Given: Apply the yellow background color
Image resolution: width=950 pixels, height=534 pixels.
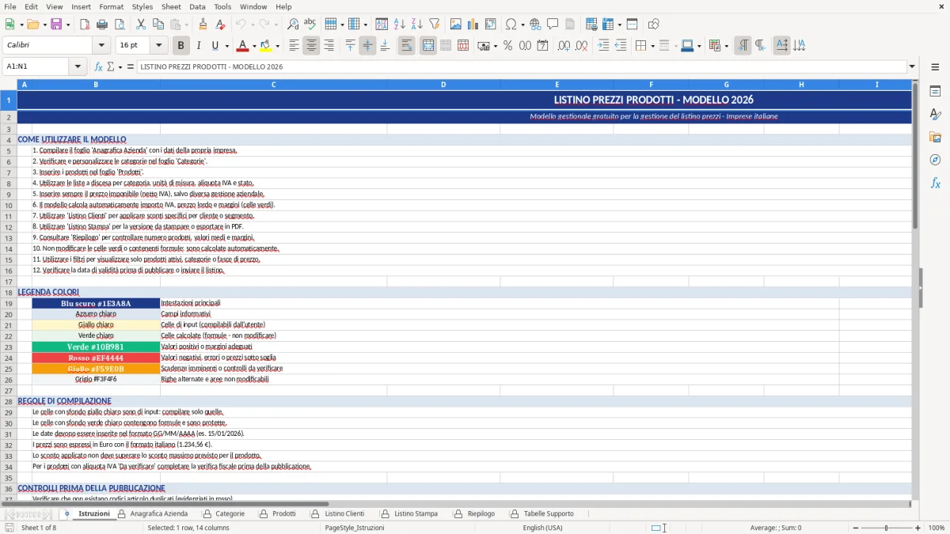Looking at the screenshot, I should click(x=266, y=46).
